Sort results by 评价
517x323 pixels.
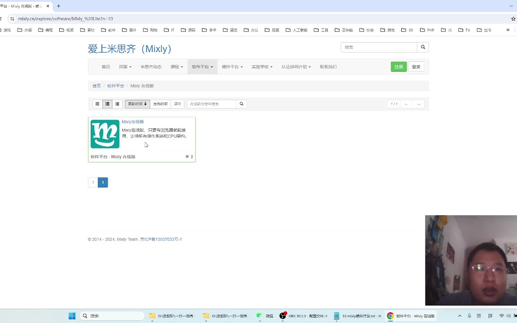[x=177, y=104]
